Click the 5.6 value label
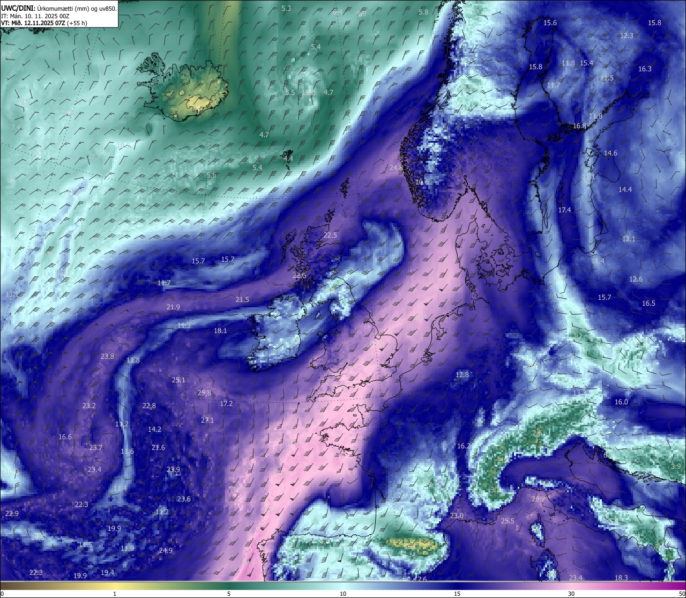The image size is (686, 598). click(x=211, y=175)
